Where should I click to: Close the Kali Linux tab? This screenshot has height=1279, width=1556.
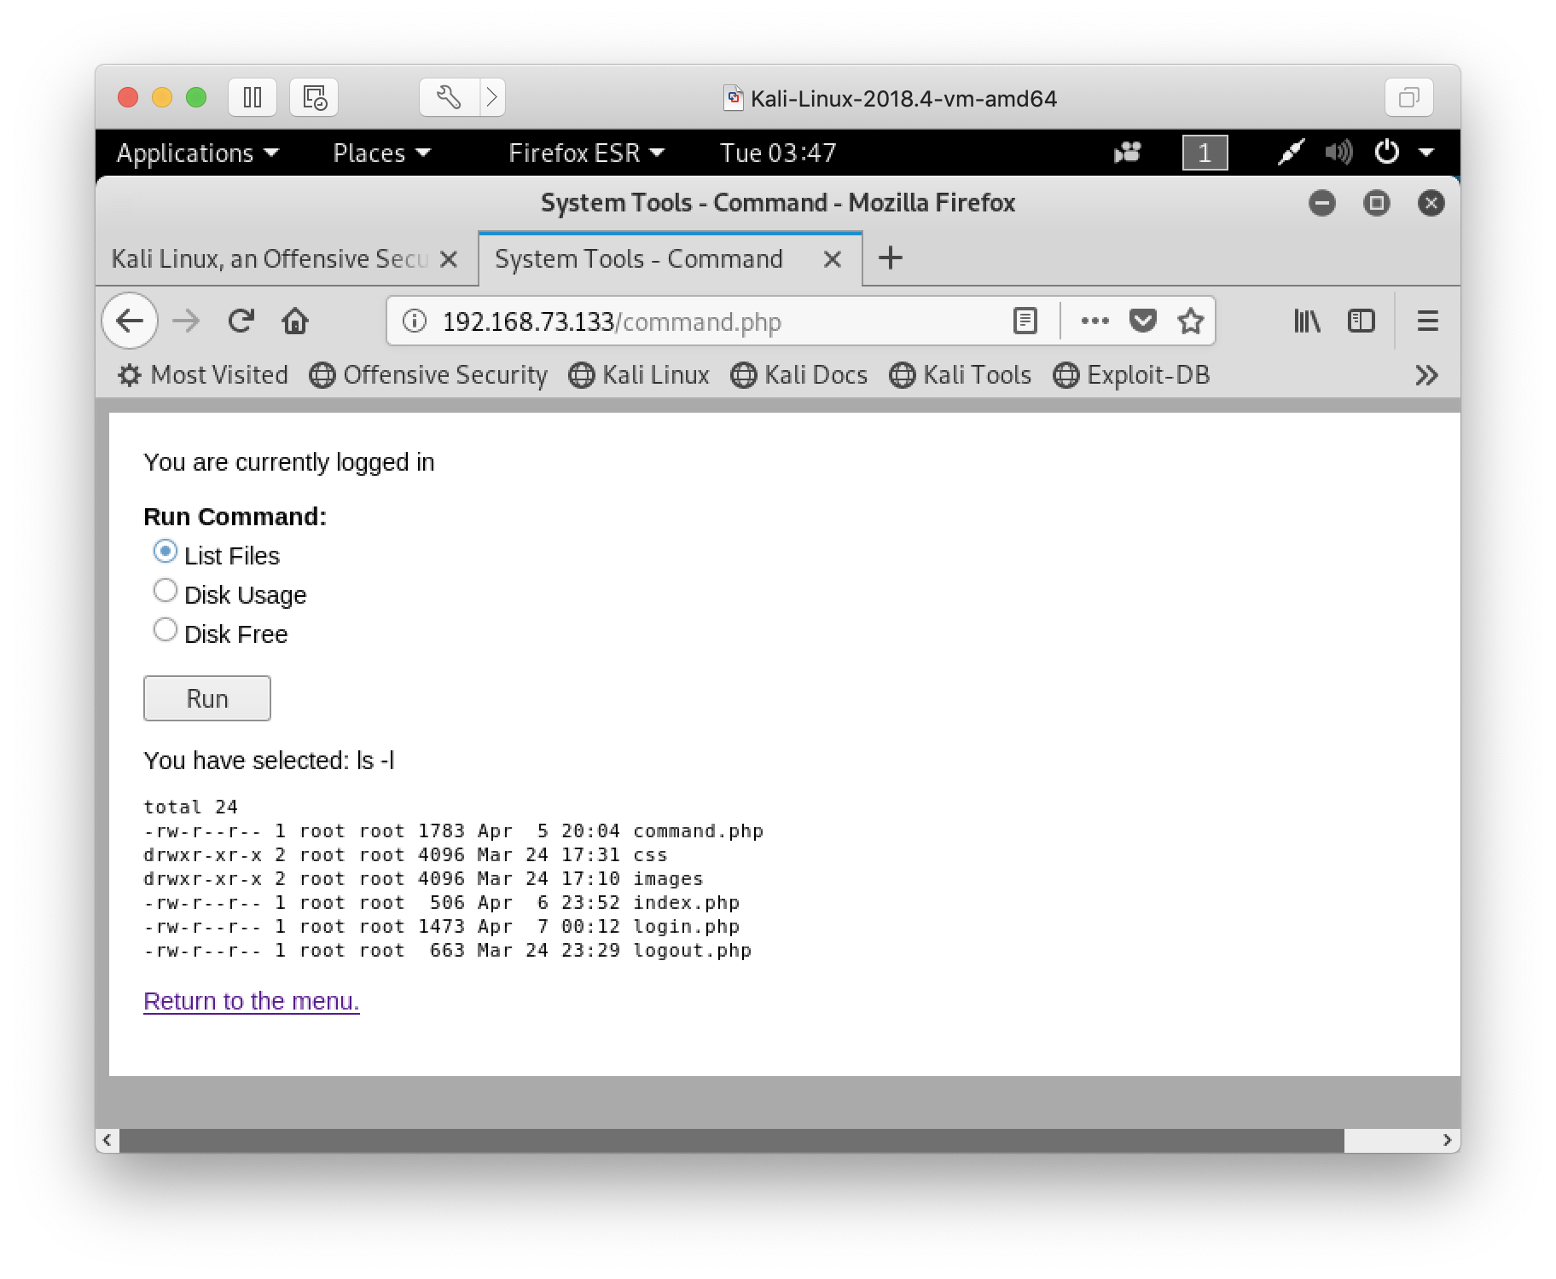pyautogui.click(x=449, y=259)
